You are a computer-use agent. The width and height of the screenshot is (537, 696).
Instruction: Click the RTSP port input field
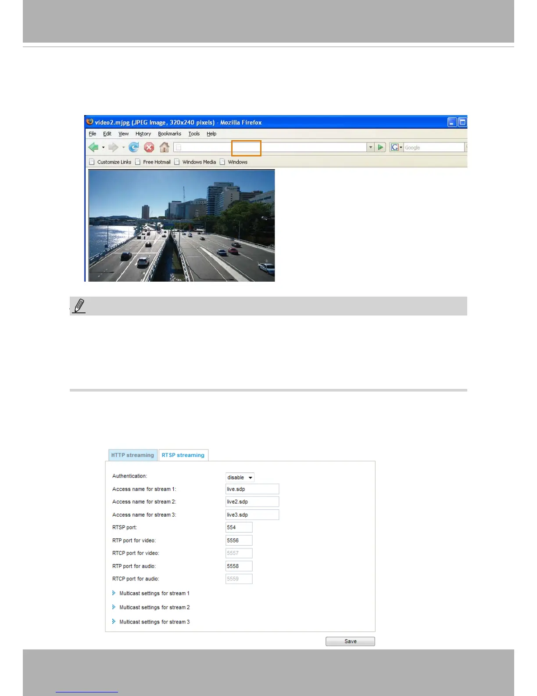(239, 527)
